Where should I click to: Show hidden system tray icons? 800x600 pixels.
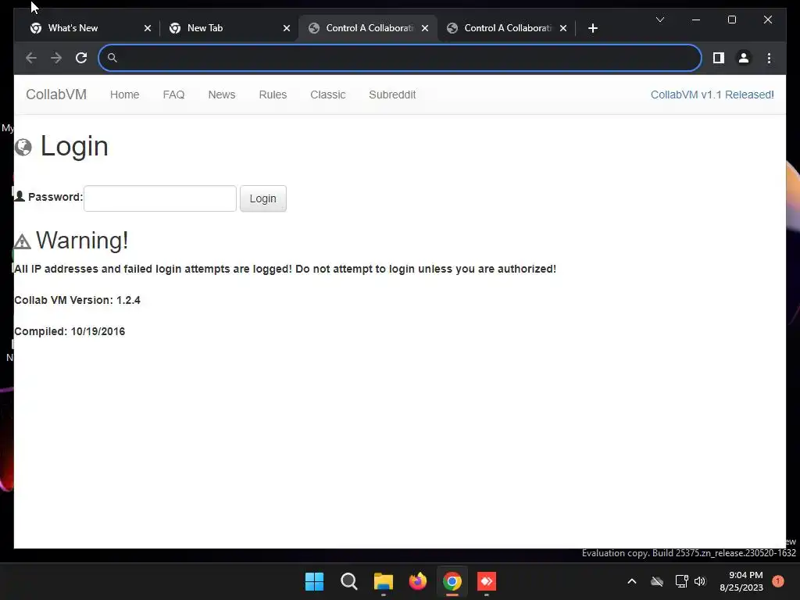click(x=631, y=581)
